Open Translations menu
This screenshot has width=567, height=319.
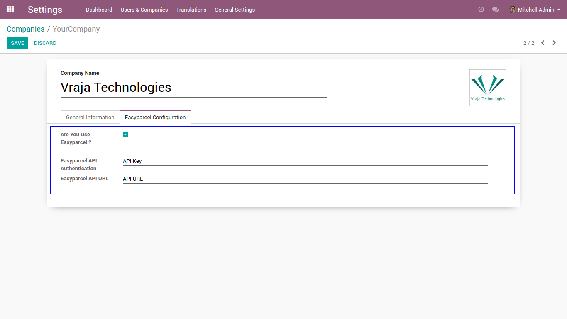tap(191, 10)
